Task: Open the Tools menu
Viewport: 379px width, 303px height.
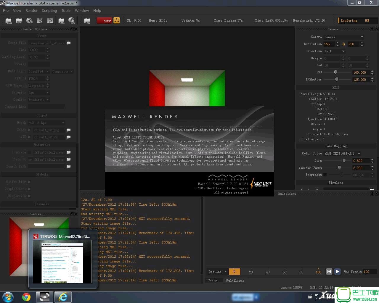Action: (x=66, y=11)
